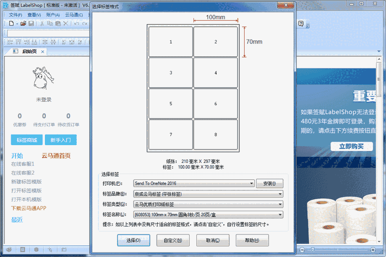Click the printer icon in the status bar
The width and height of the screenshot is (386, 257).
9,249
